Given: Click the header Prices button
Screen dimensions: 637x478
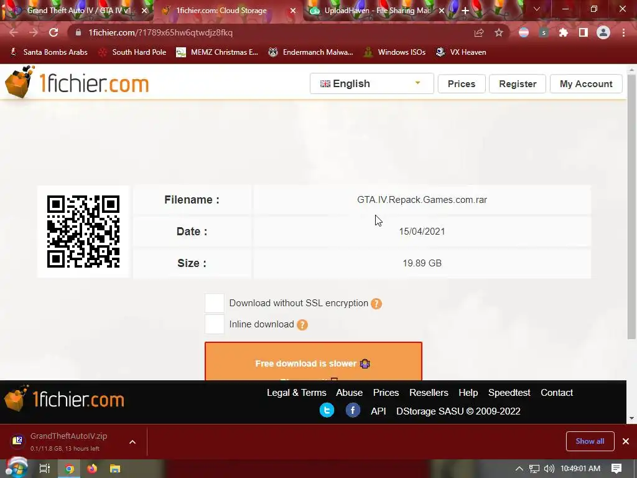Looking at the screenshot, I should 462,84.
